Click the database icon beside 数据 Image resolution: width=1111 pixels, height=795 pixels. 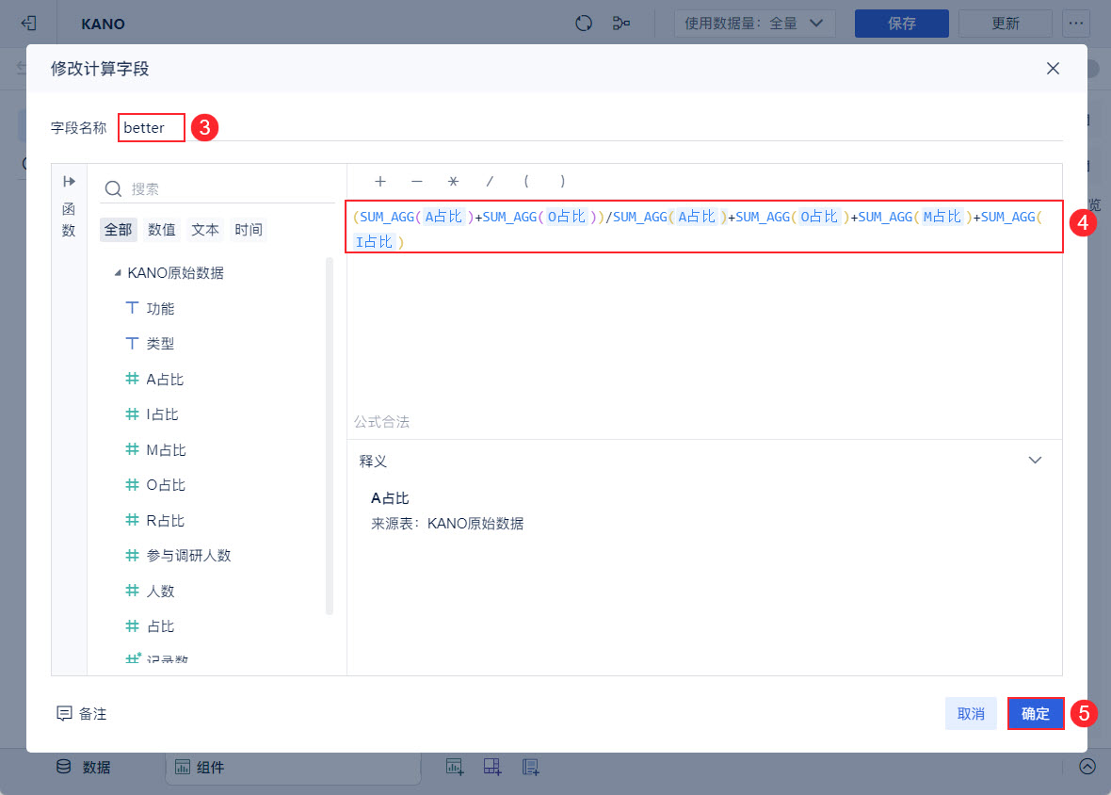[x=64, y=767]
